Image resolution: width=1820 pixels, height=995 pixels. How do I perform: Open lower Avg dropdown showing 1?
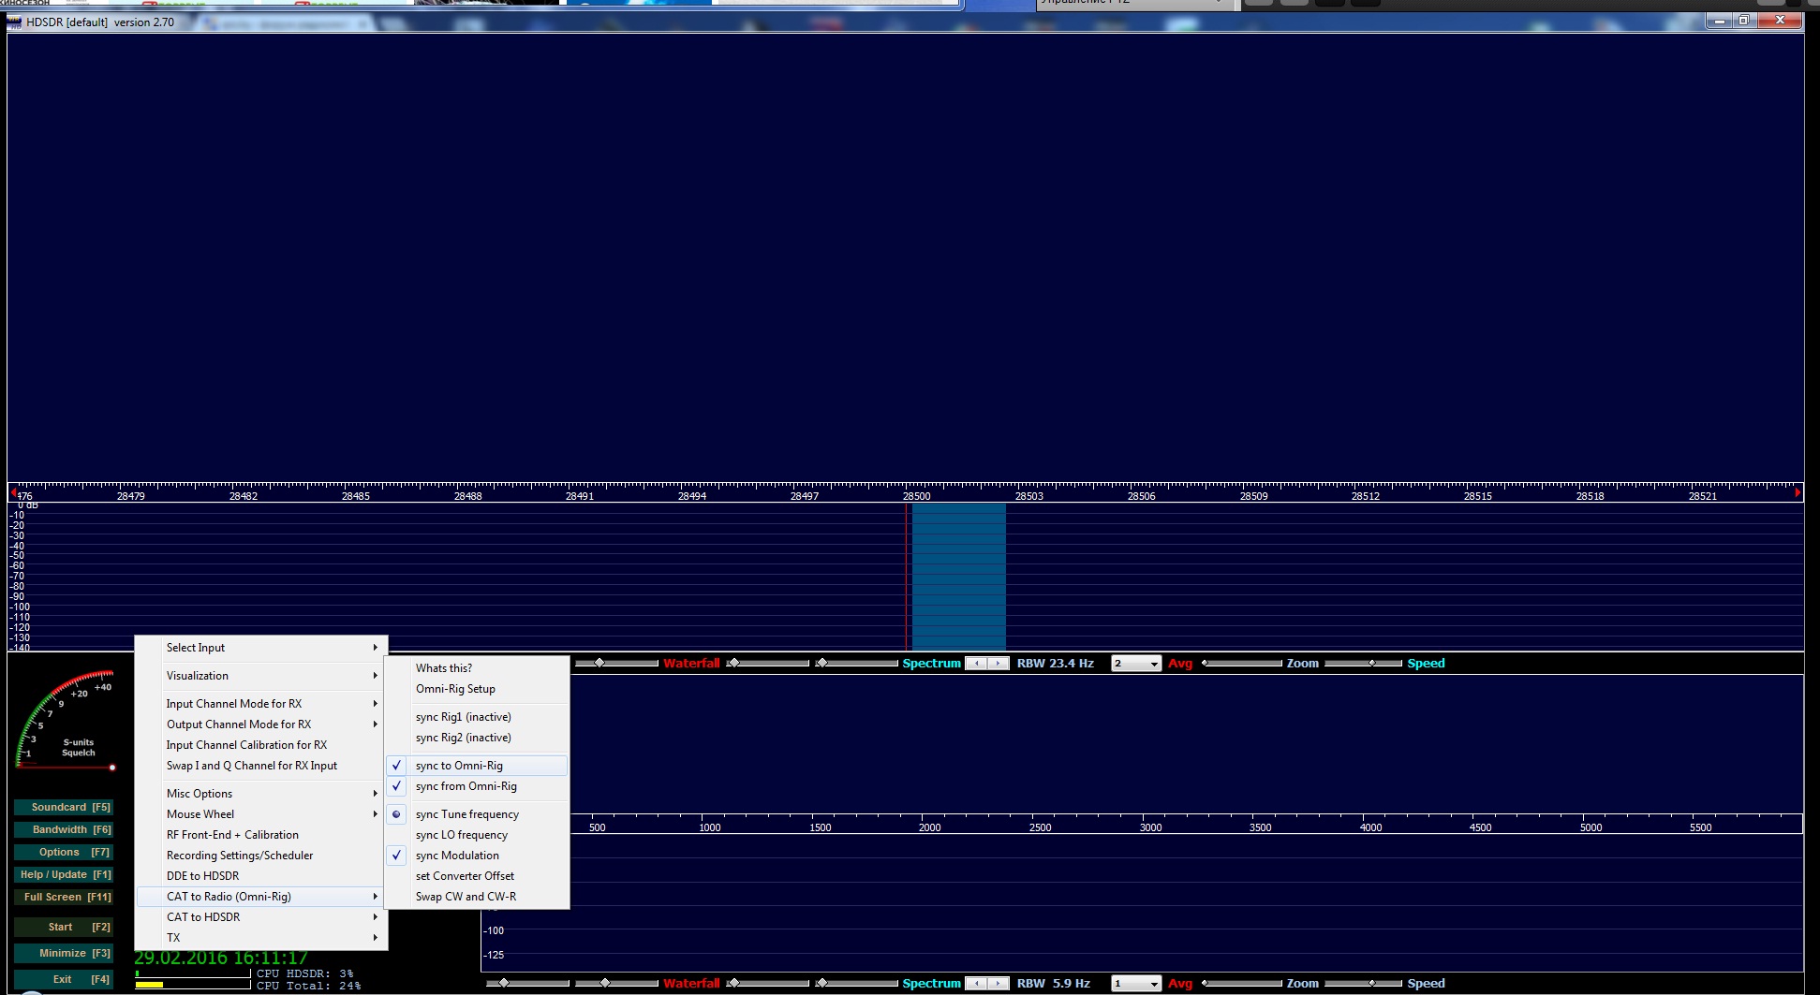tap(1136, 984)
